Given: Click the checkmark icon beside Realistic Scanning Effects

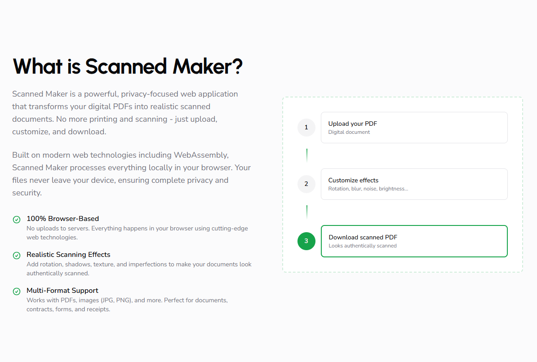Looking at the screenshot, I should click(17, 256).
